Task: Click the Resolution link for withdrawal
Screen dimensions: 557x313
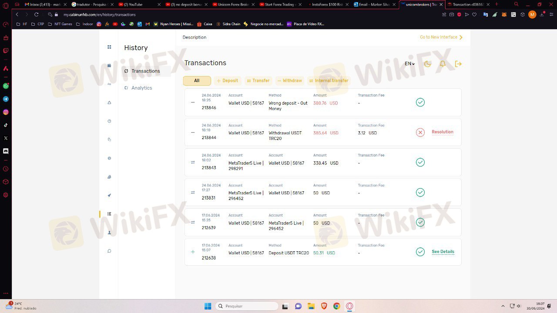Action: click(x=442, y=132)
